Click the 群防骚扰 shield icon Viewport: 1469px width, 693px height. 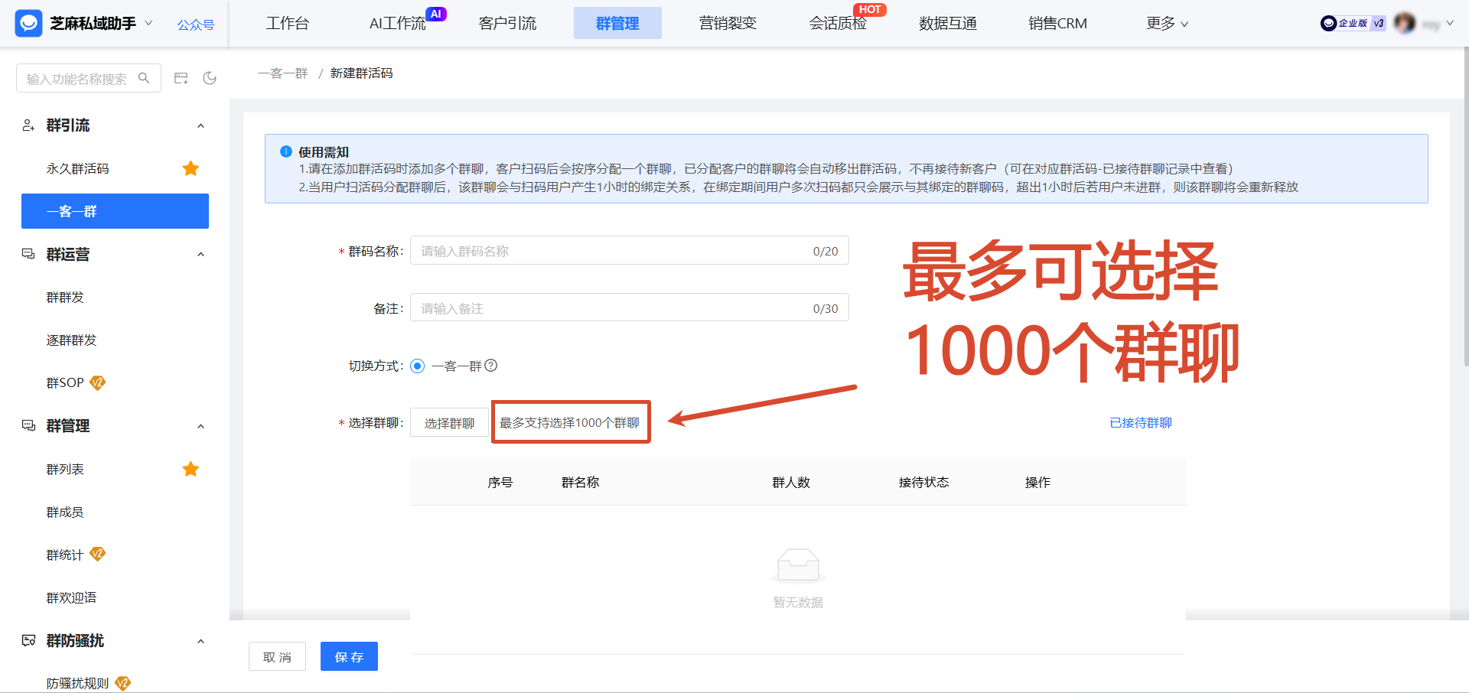(x=28, y=641)
